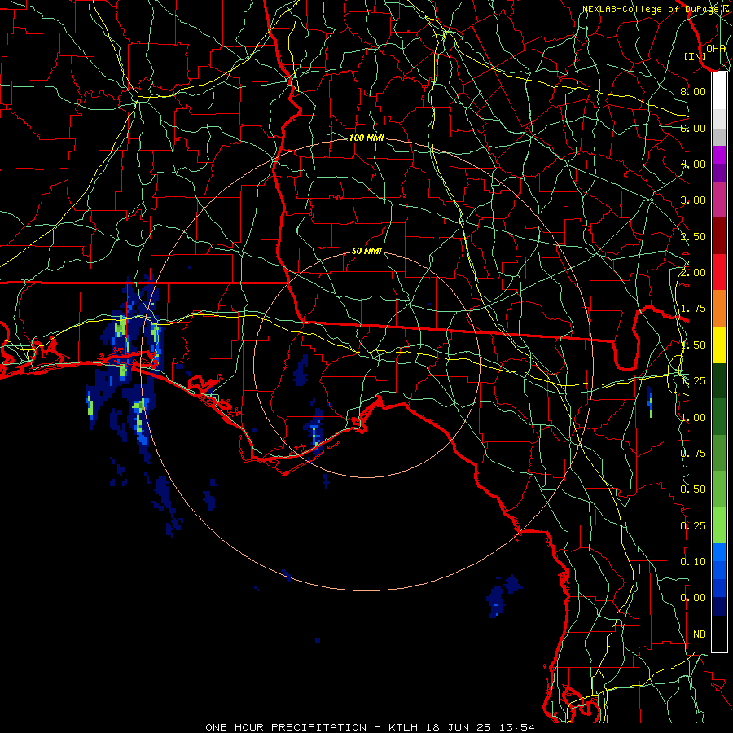The height and width of the screenshot is (733, 733).
Task: Click the '8.00' legend value
Action: (x=693, y=91)
